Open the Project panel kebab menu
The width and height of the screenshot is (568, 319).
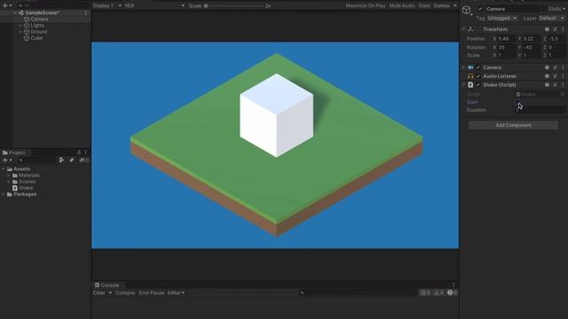[x=86, y=152]
